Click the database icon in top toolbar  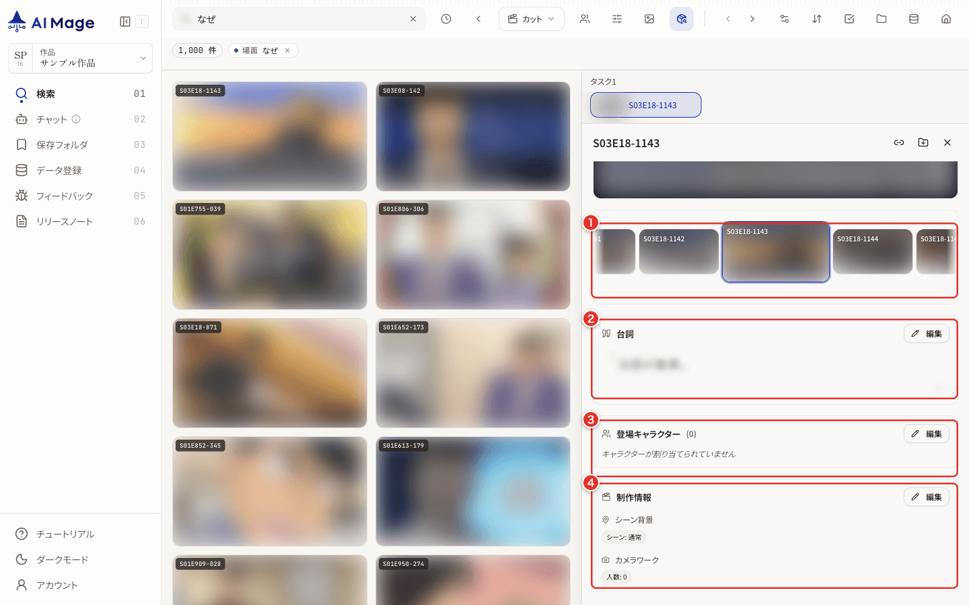914,19
